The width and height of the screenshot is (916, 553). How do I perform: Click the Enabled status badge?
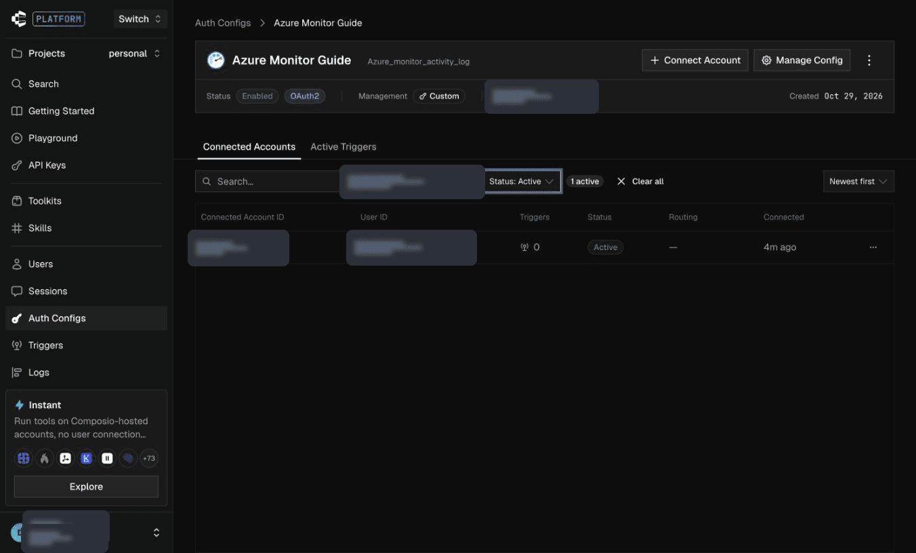pos(257,96)
